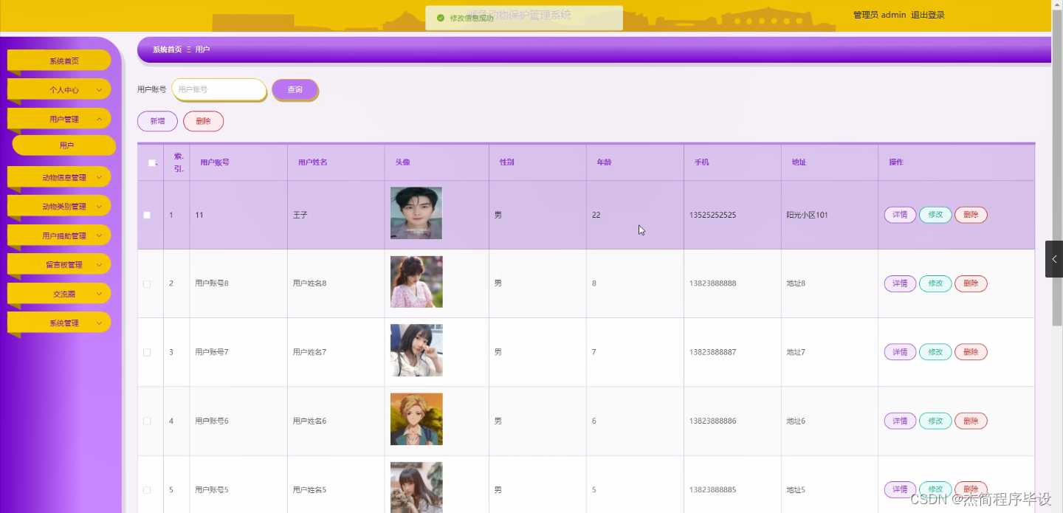Click the avatar thumbnail of 用户姓名6
Image resolution: width=1063 pixels, height=513 pixels.
[x=416, y=419]
